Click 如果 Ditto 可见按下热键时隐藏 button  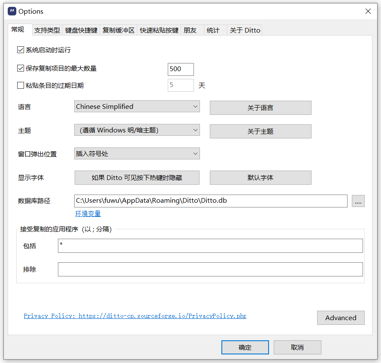point(137,177)
